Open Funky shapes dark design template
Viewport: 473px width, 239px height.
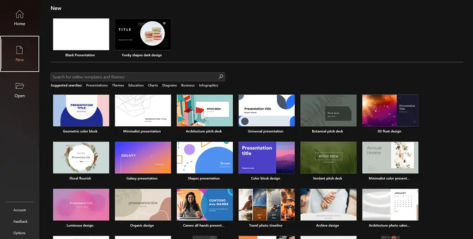pos(143,34)
